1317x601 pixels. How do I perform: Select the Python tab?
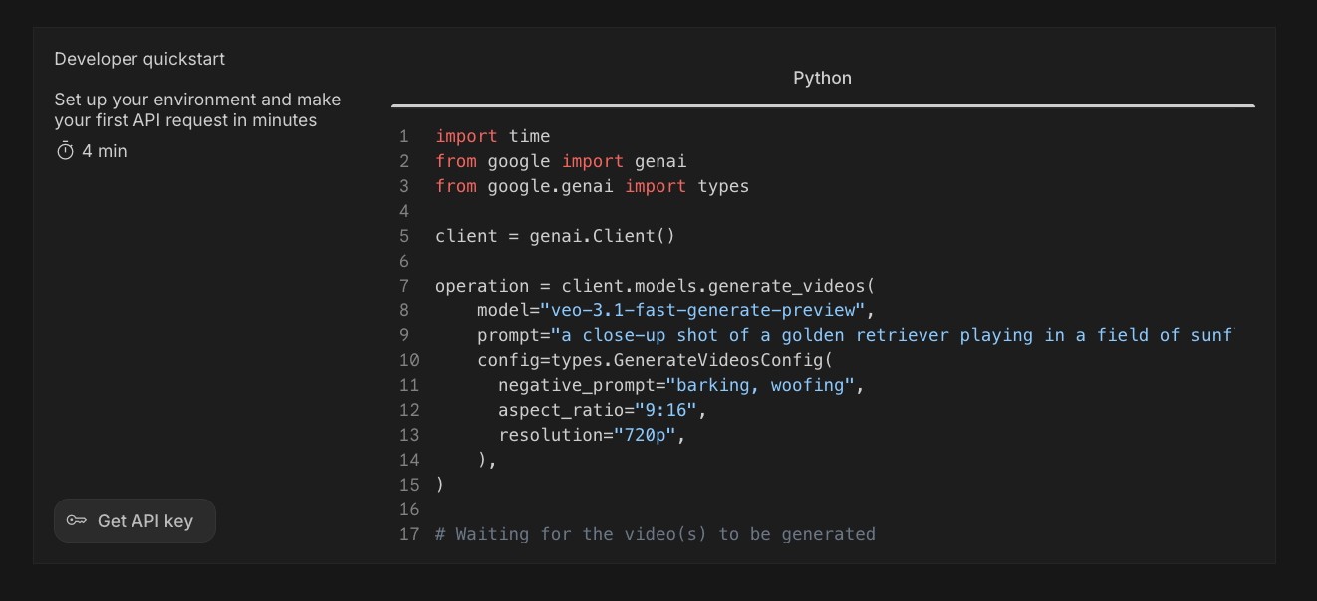(x=821, y=77)
